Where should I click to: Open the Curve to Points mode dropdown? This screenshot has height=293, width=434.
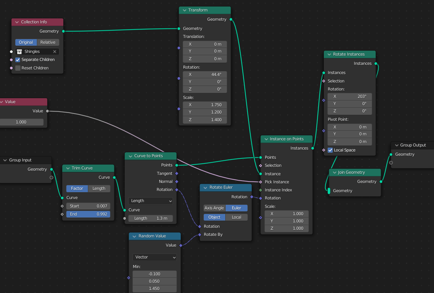150,201
